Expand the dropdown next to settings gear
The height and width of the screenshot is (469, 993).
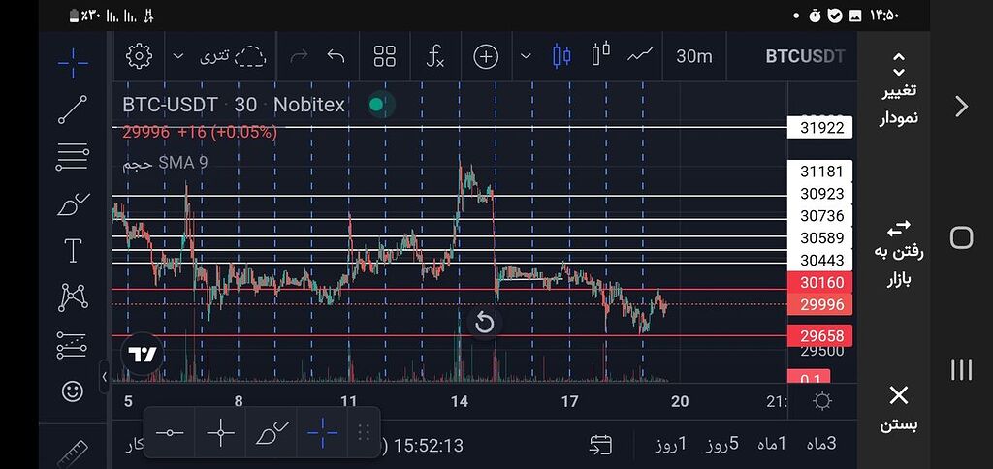(x=177, y=56)
